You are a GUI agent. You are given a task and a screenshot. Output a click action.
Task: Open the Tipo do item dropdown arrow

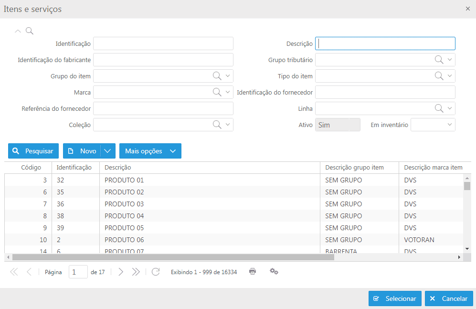tap(450, 76)
